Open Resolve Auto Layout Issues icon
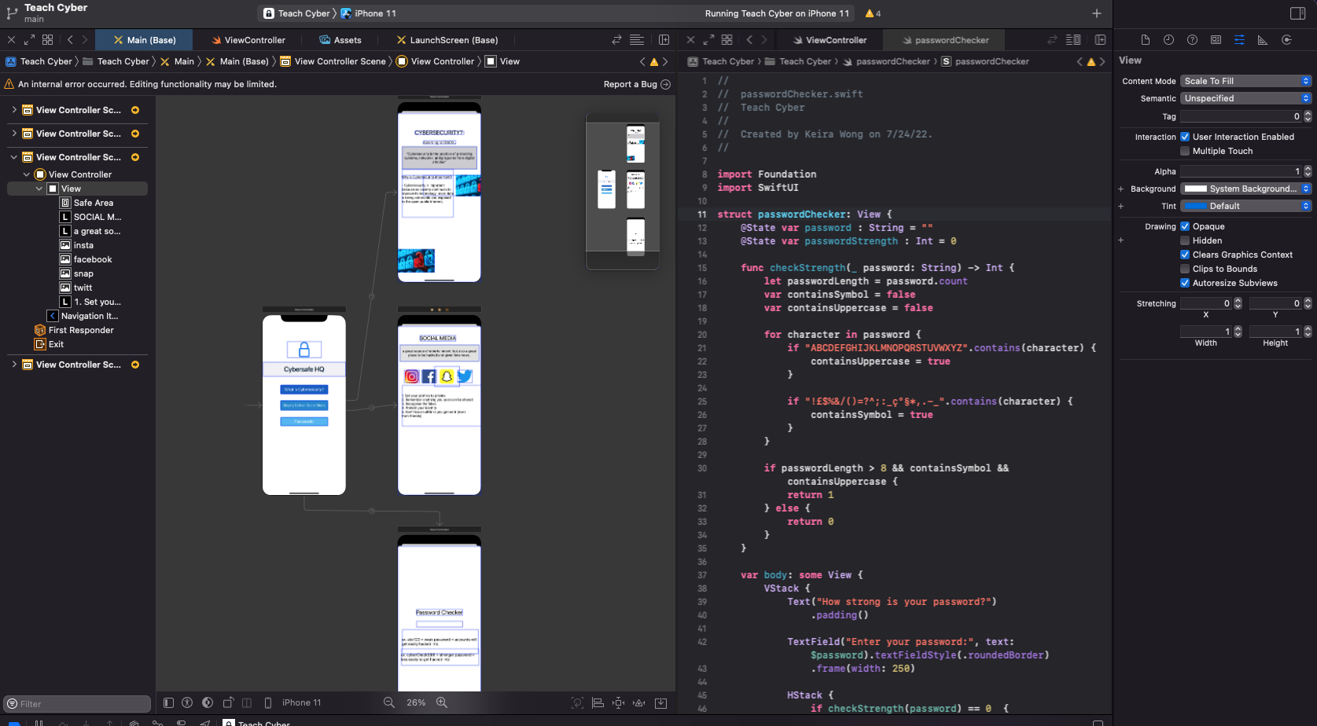Image resolution: width=1317 pixels, height=726 pixels. click(638, 702)
